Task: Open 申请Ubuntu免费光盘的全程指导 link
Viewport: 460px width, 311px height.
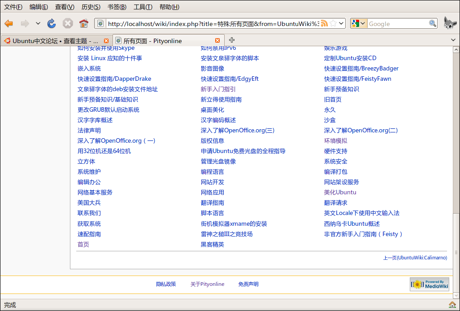Action: coord(243,151)
